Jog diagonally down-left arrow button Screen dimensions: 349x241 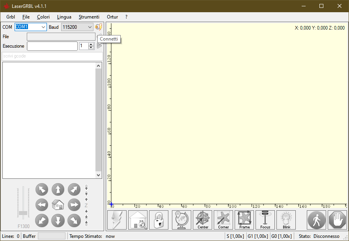click(x=42, y=220)
